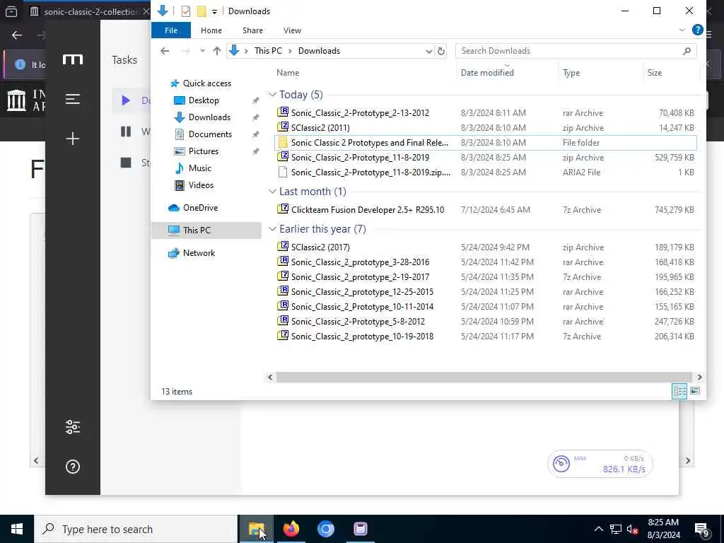Screen dimensions: 724x543
Task: Open Explorer help icon
Action: point(697,30)
